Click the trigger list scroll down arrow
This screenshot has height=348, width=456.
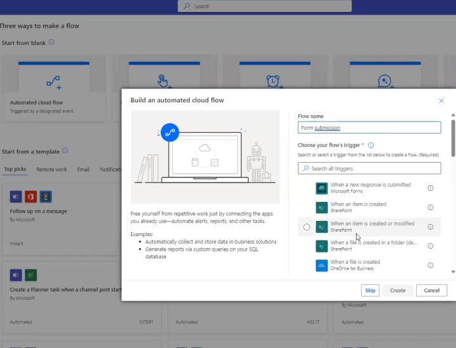pos(453,272)
